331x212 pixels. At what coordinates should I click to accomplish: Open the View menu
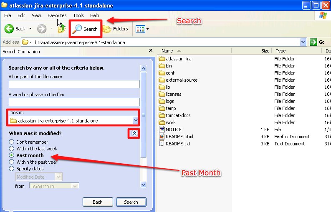coord(36,15)
